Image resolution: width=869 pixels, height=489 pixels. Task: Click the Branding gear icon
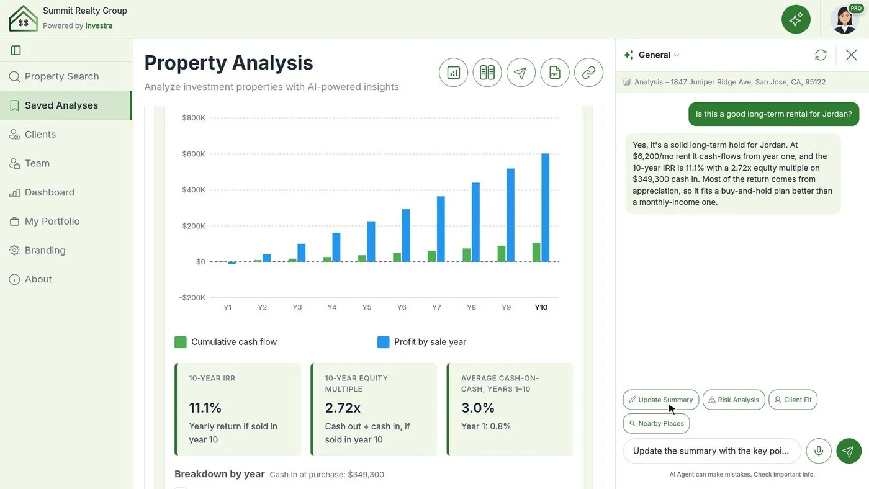(x=14, y=250)
